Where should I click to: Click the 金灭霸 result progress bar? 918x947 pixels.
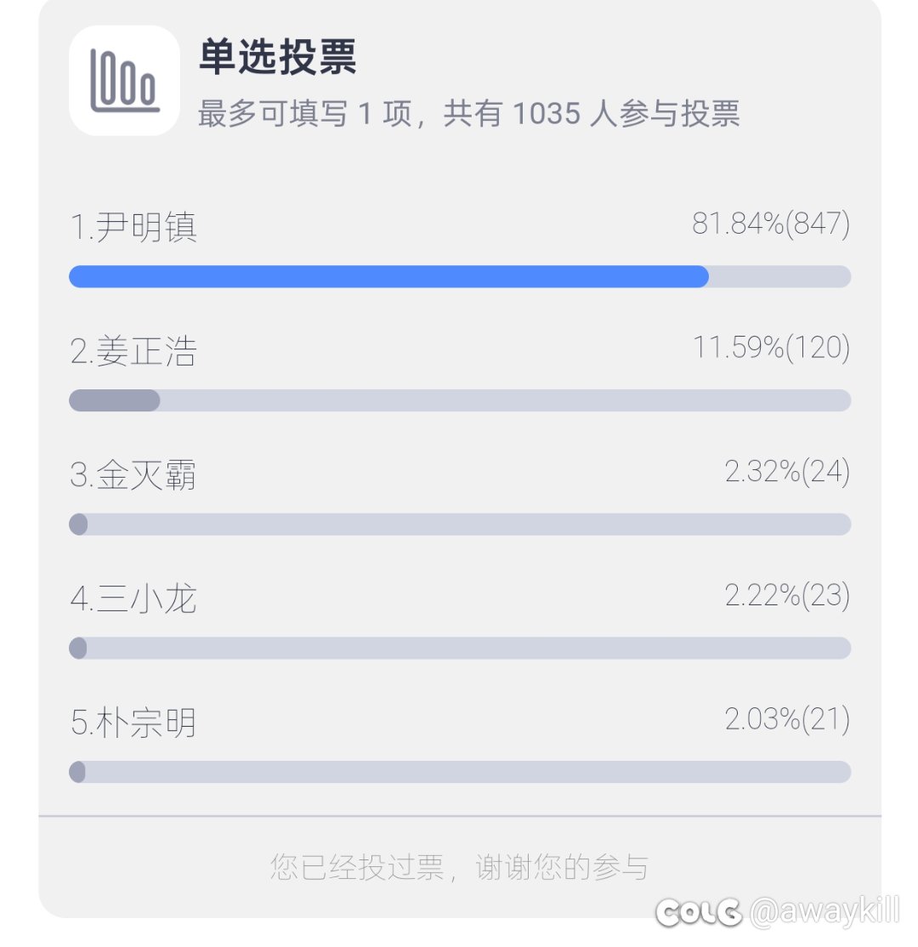click(459, 525)
